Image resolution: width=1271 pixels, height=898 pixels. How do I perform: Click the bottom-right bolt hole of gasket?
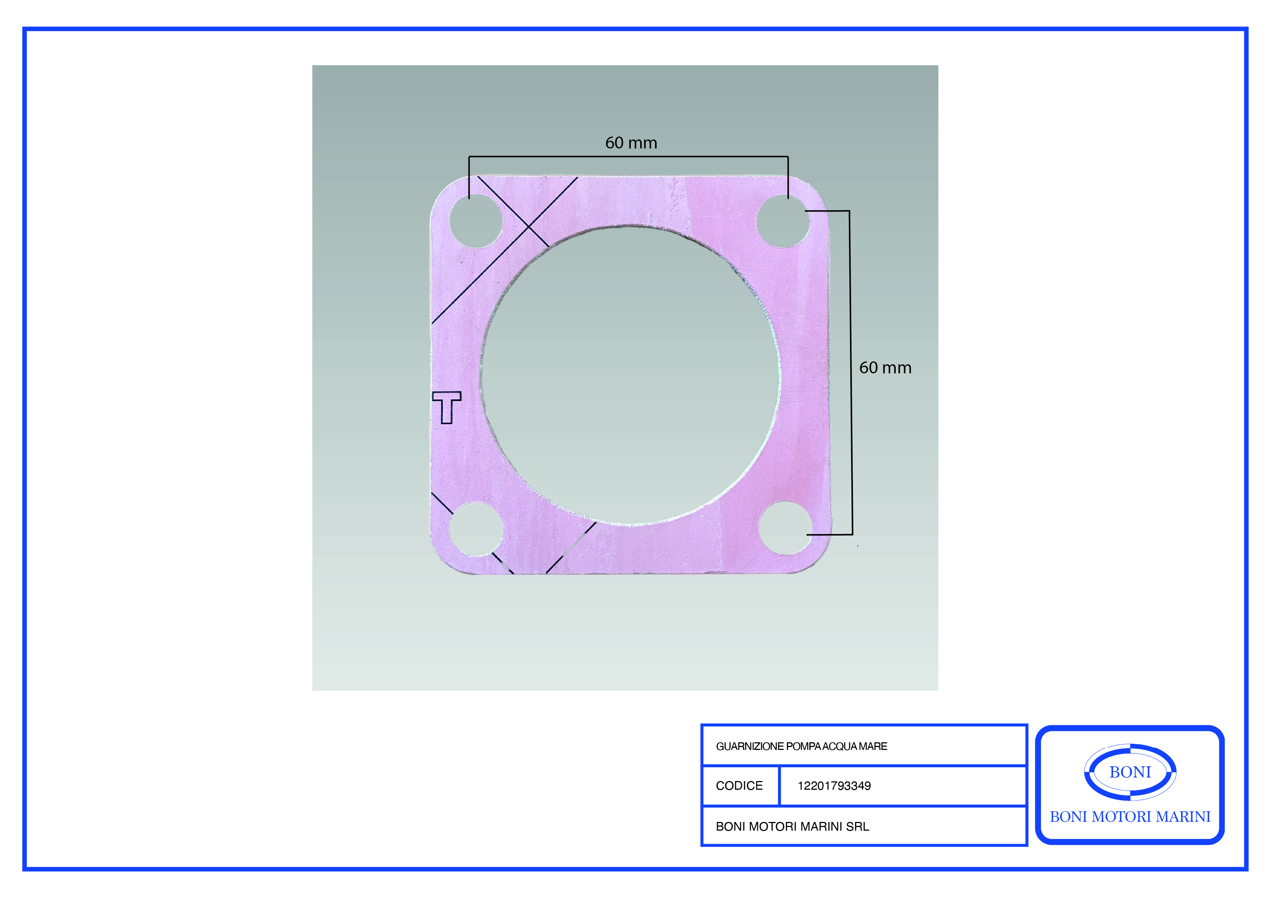tap(785, 528)
